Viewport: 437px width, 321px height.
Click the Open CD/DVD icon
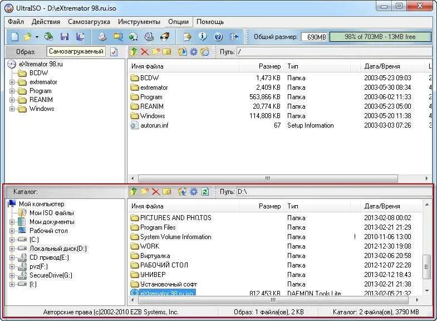(49, 37)
